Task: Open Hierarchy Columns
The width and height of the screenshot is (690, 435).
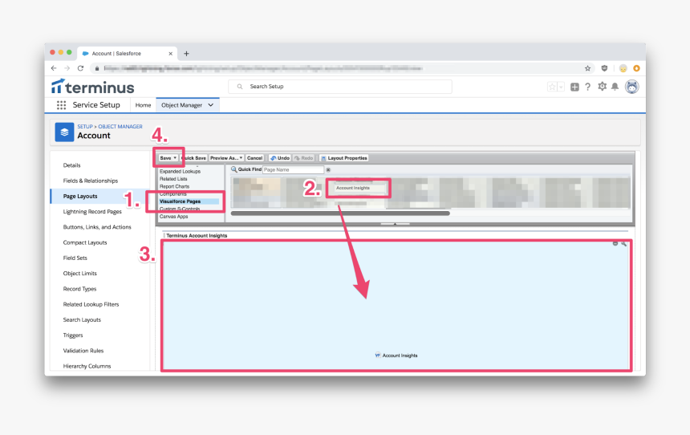Action: tap(87, 366)
